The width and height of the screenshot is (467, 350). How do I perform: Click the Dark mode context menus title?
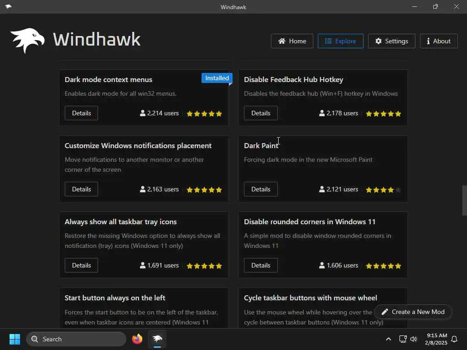click(x=109, y=79)
